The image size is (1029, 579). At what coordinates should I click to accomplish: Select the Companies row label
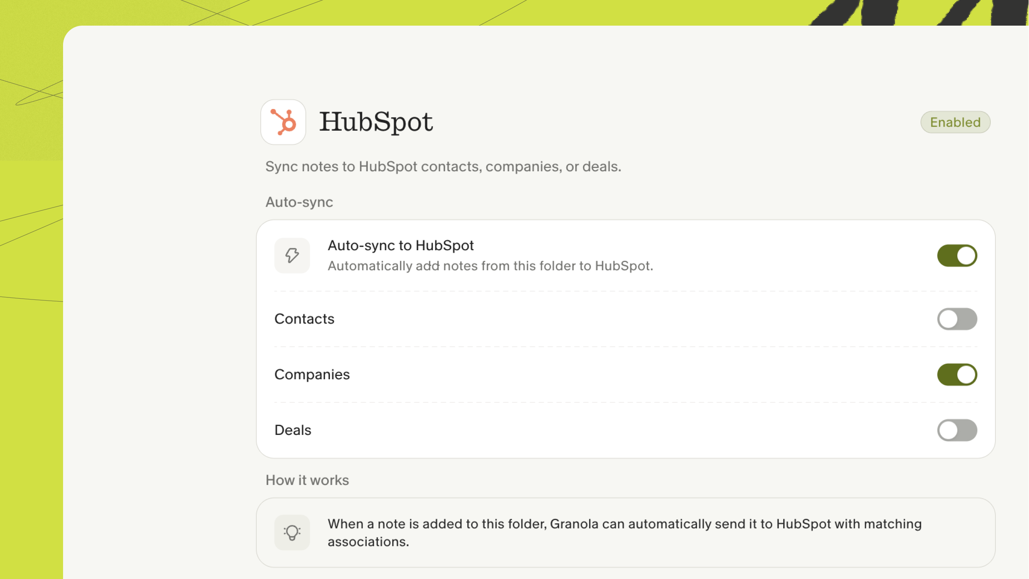coord(312,375)
